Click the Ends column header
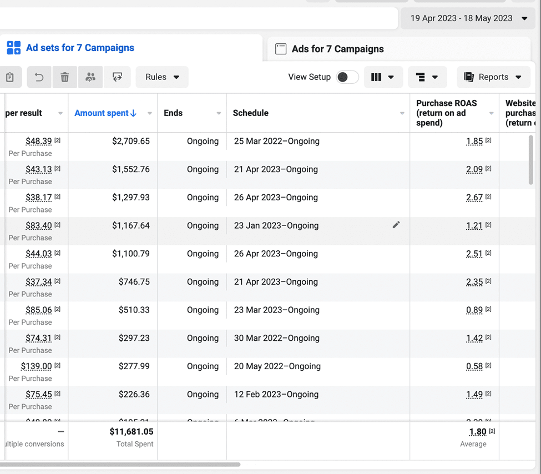 [x=173, y=113]
